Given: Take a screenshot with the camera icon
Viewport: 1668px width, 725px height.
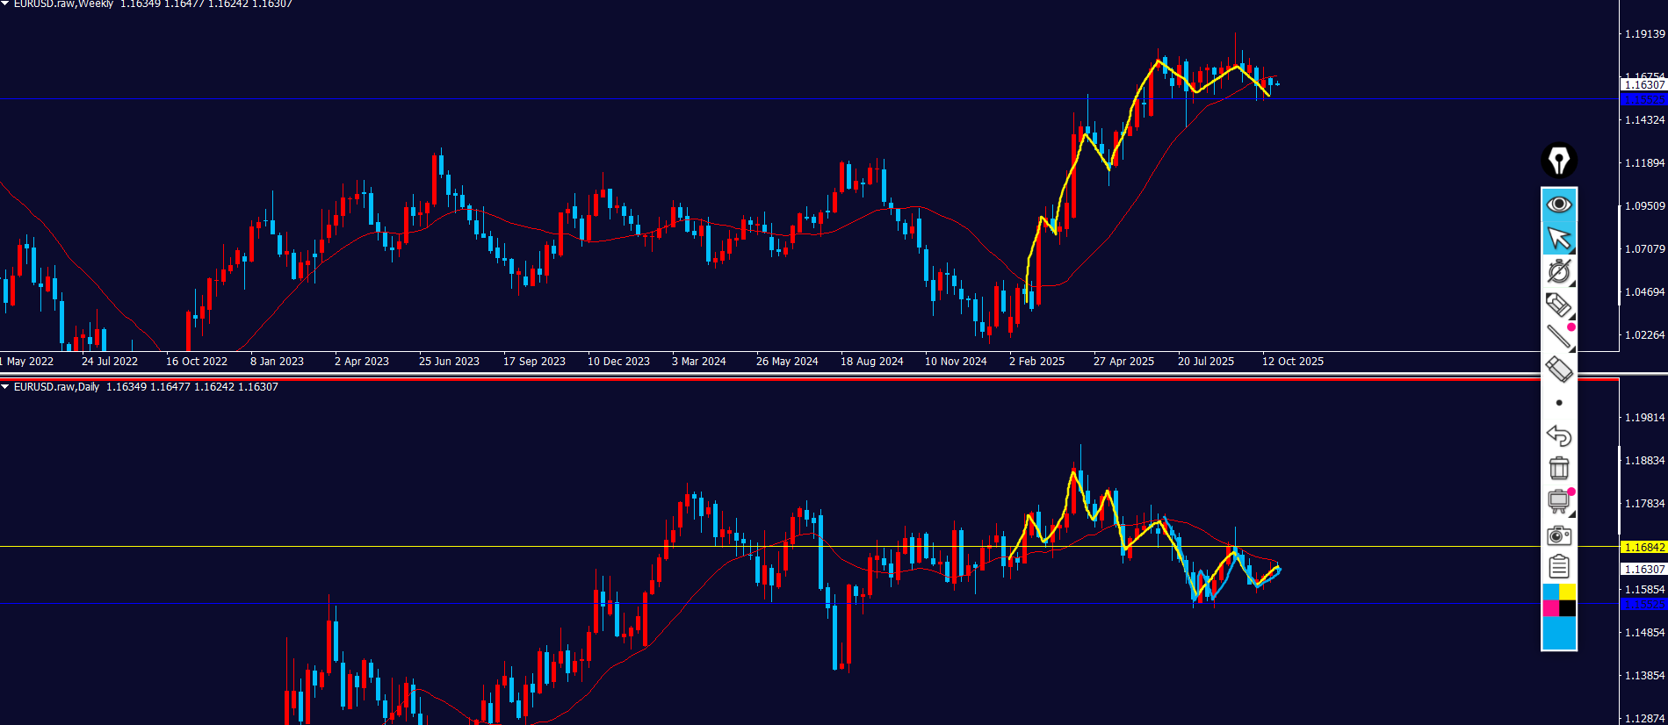Looking at the screenshot, I should pyautogui.click(x=1558, y=535).
